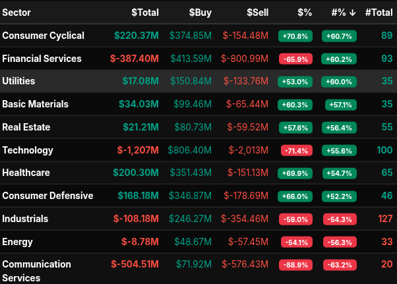This screenshot has height=284, width=397.
Task: Select the Real Estate sector
Action: click(x=26, y=127)
